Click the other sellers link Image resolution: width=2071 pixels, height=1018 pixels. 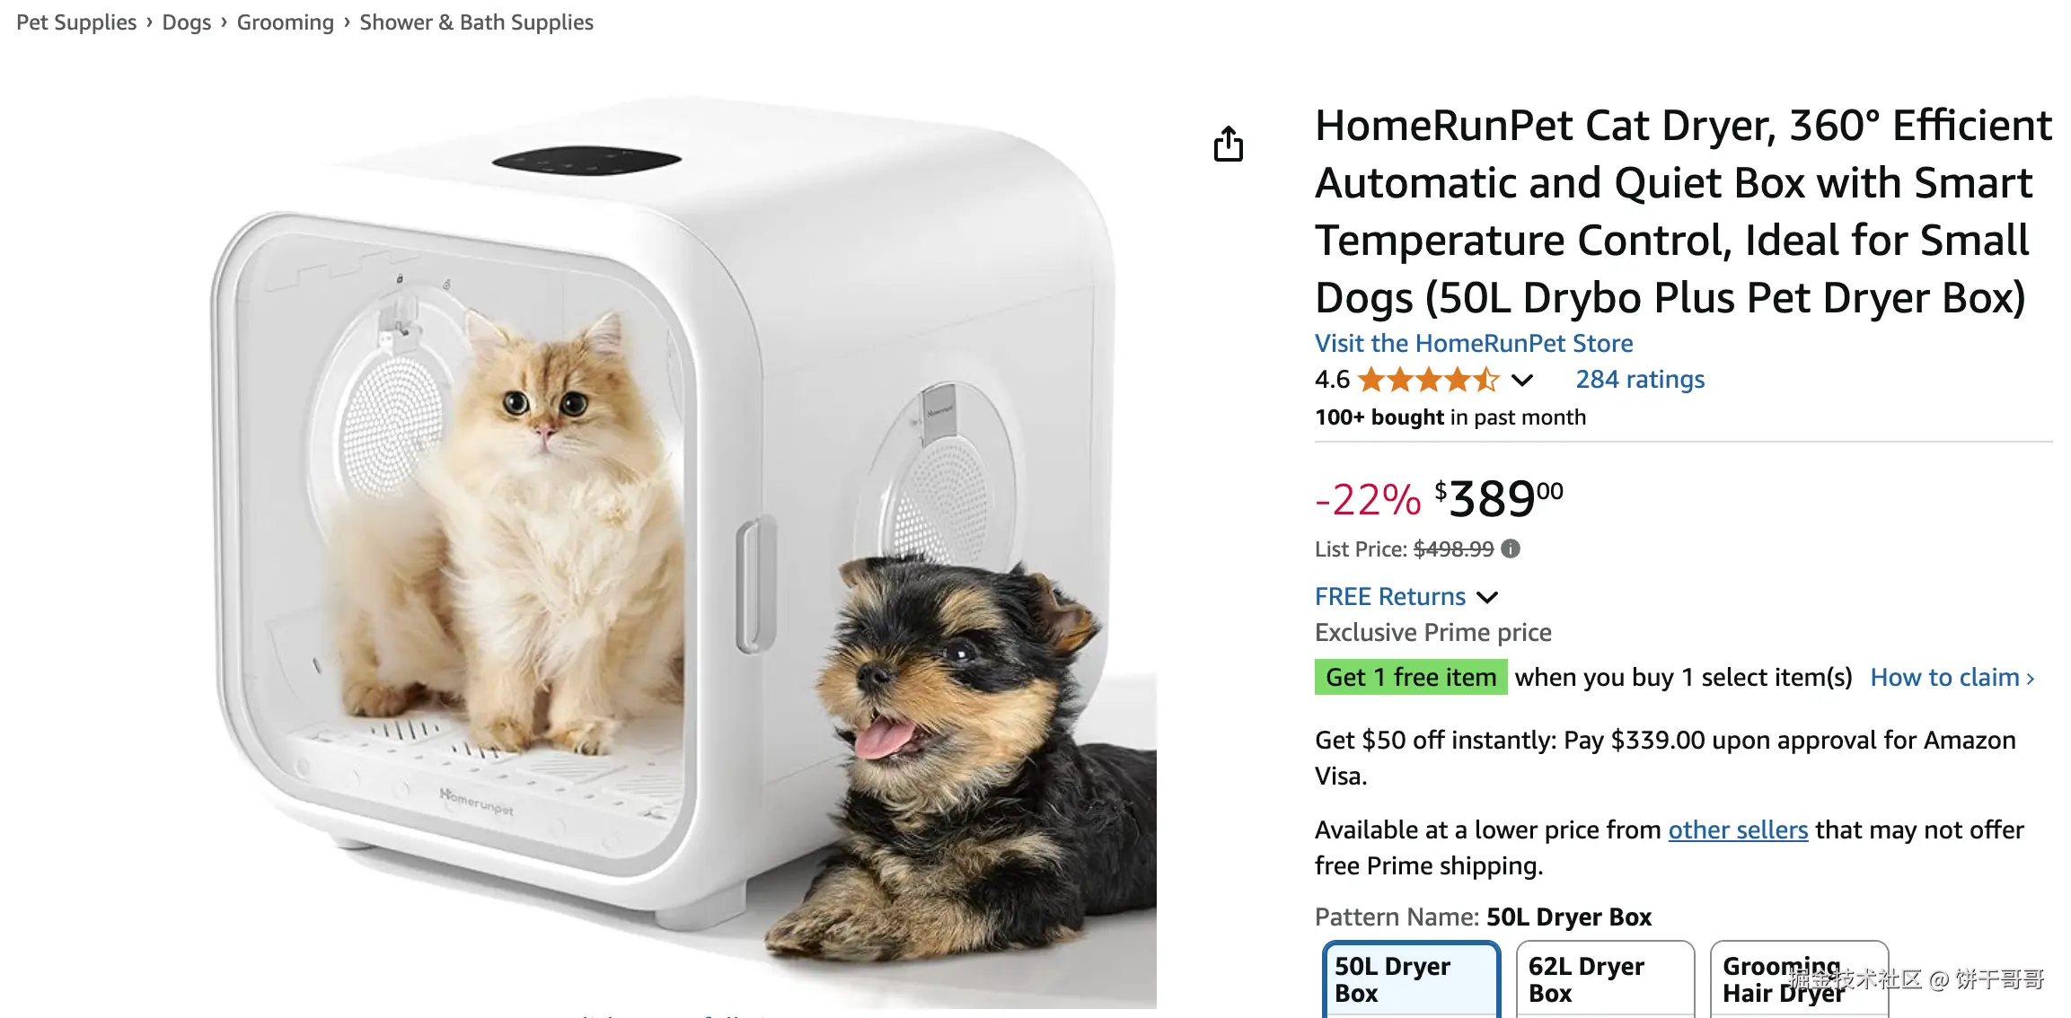1738,829
